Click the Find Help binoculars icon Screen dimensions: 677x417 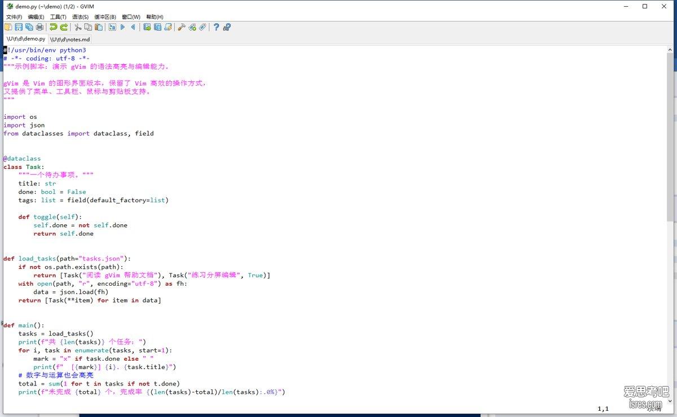(x=226, y=27)
